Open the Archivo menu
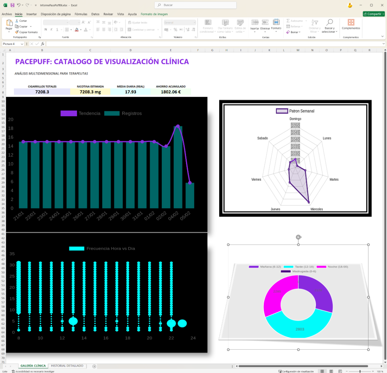The image size is (387, 373). [7, 14]
